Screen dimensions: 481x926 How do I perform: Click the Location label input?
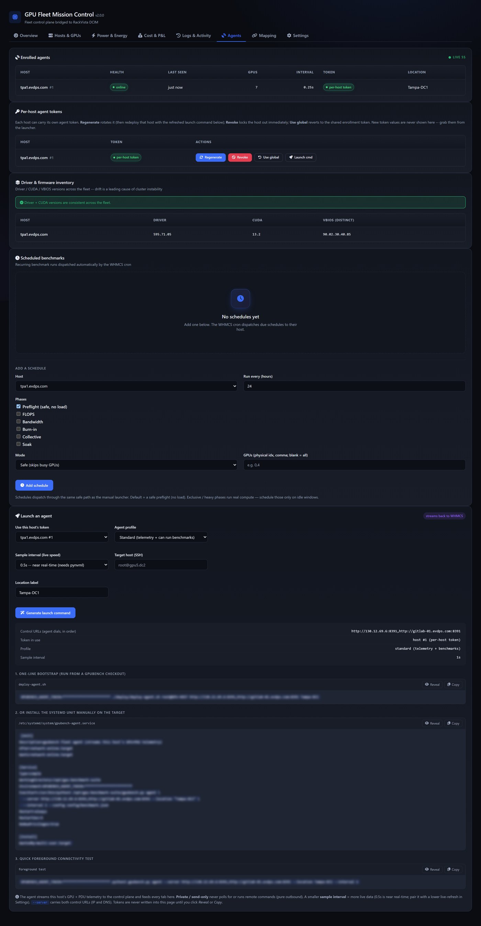pos(62,592)
